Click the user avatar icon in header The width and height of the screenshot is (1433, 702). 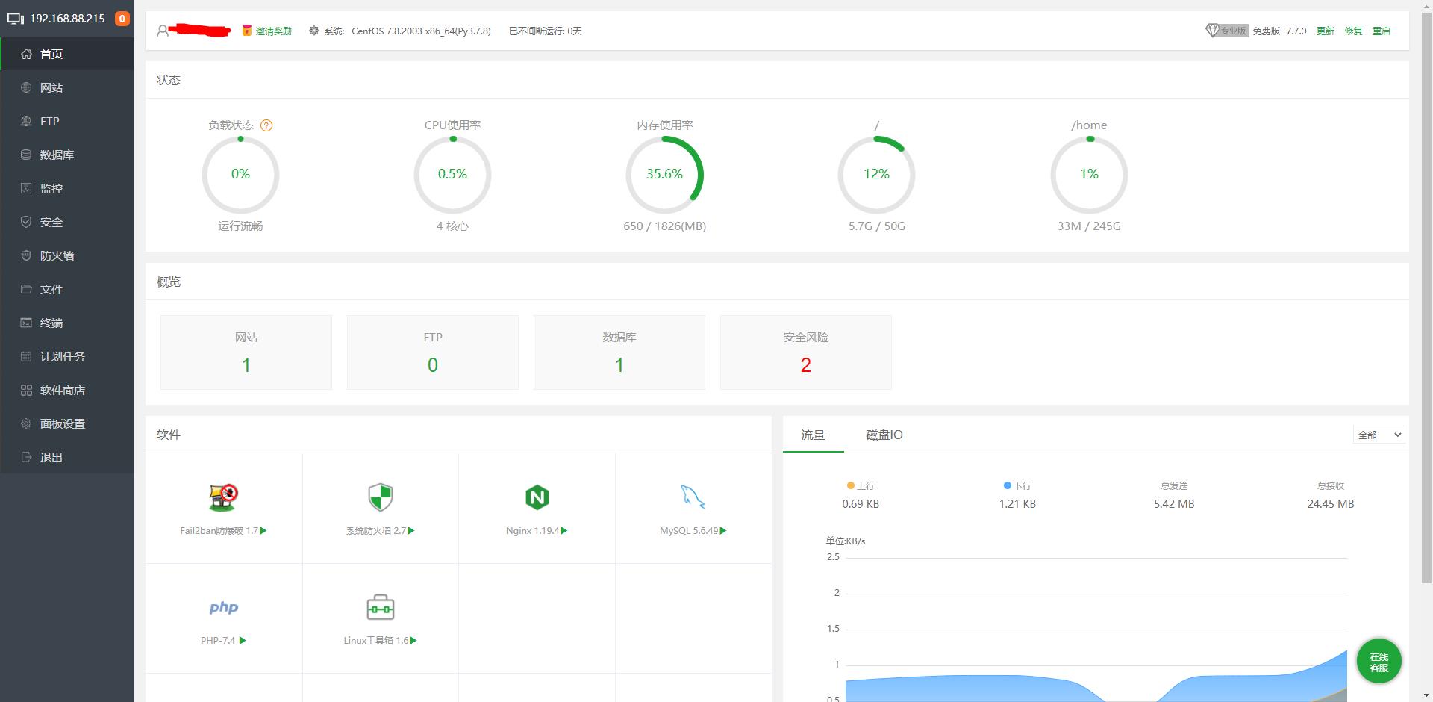[163, 31]
